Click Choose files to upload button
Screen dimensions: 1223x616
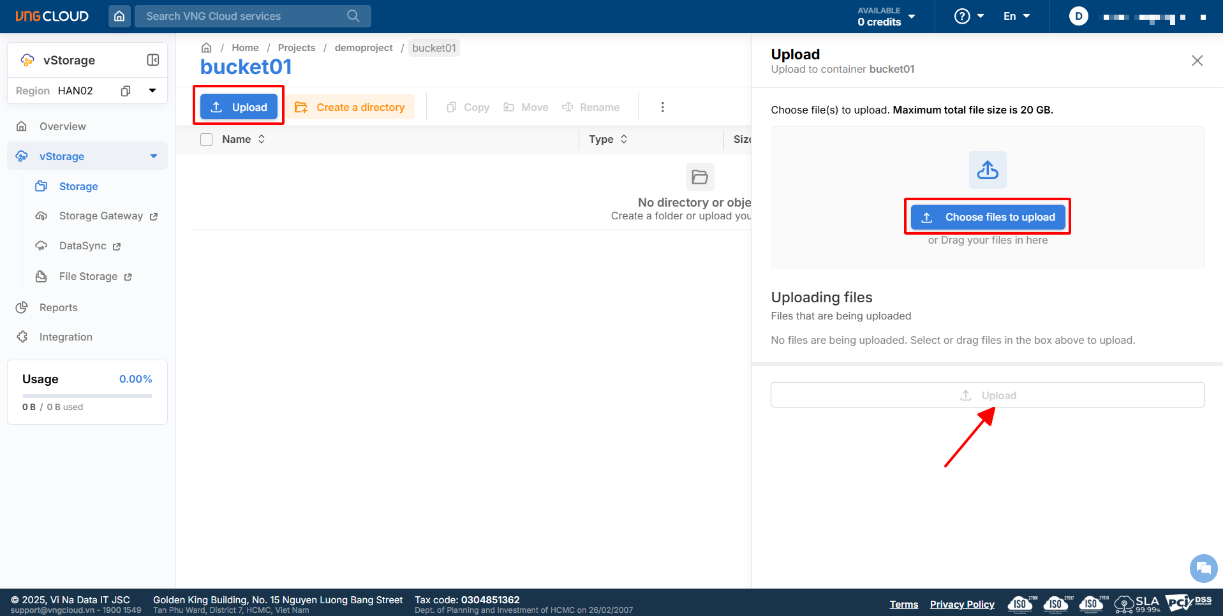click(x=987, y=217)
